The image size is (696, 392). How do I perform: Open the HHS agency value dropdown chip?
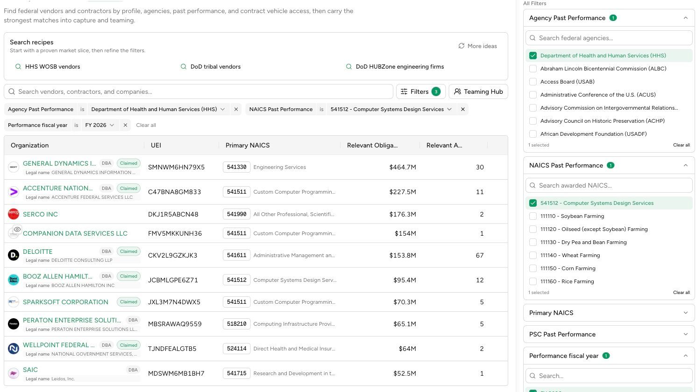158,109
